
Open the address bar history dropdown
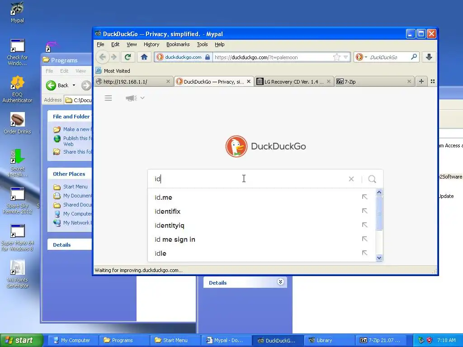coord(346,57)
